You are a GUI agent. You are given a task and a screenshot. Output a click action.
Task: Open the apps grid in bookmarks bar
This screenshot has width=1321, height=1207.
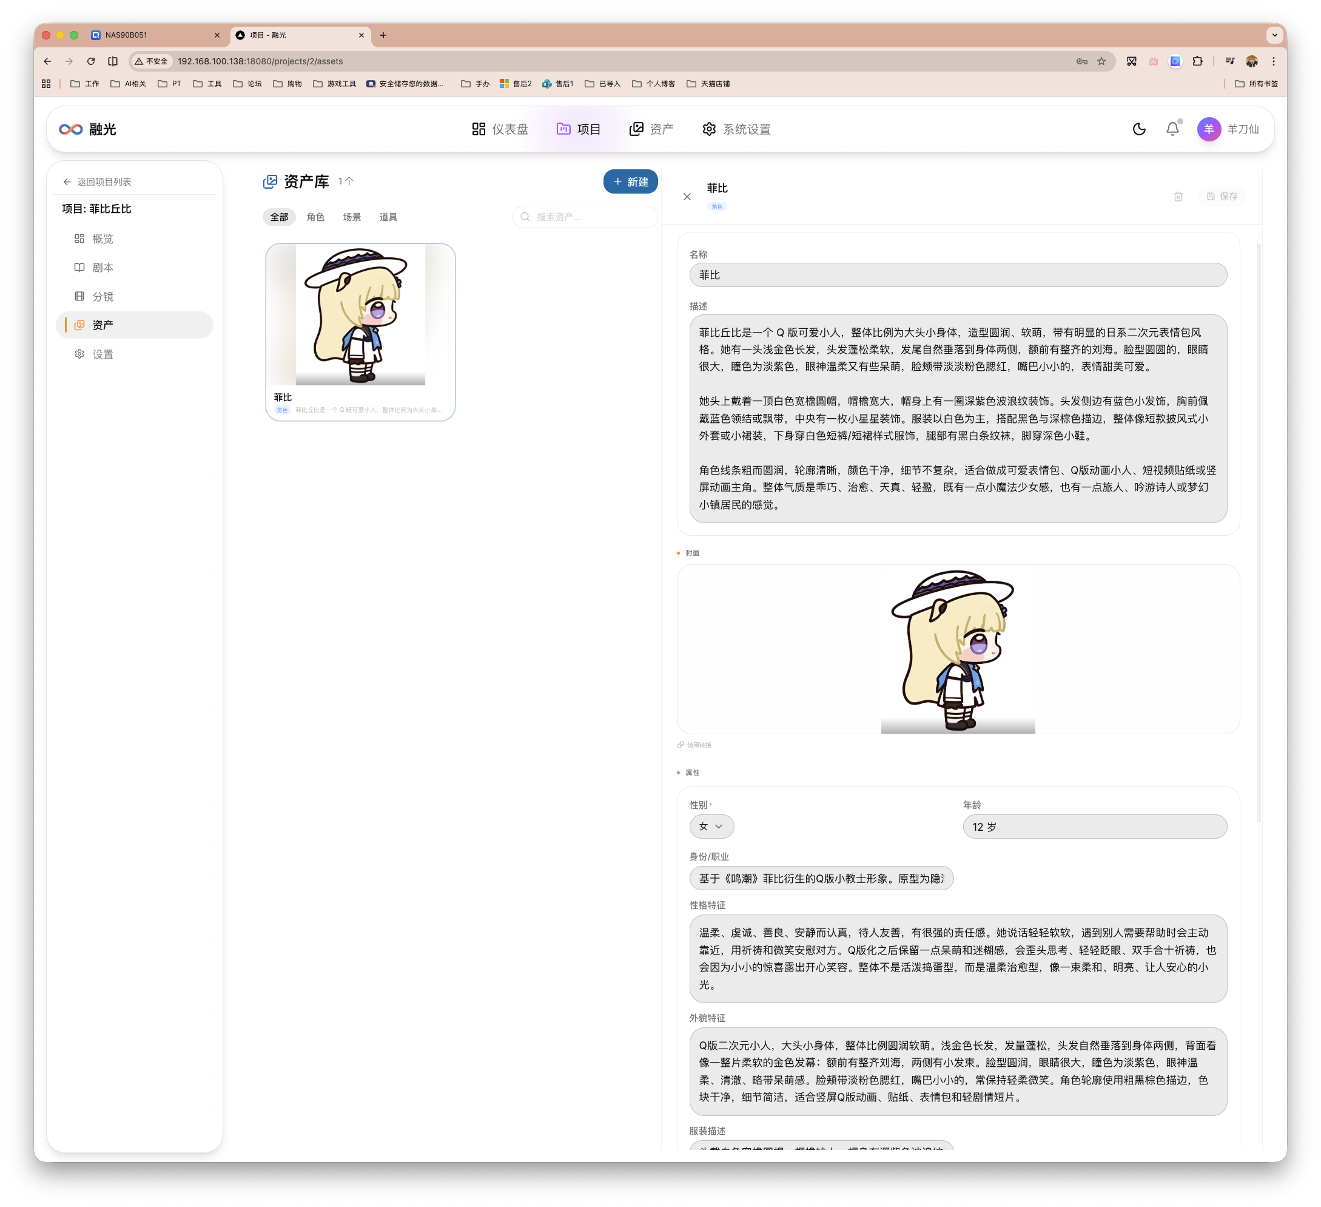point(46,83)
